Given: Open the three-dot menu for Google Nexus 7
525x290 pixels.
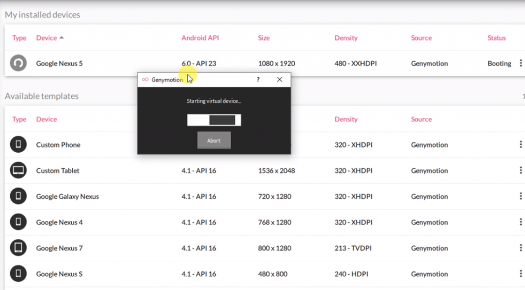Looking at the screenshot, I should (x=520, y=248).
